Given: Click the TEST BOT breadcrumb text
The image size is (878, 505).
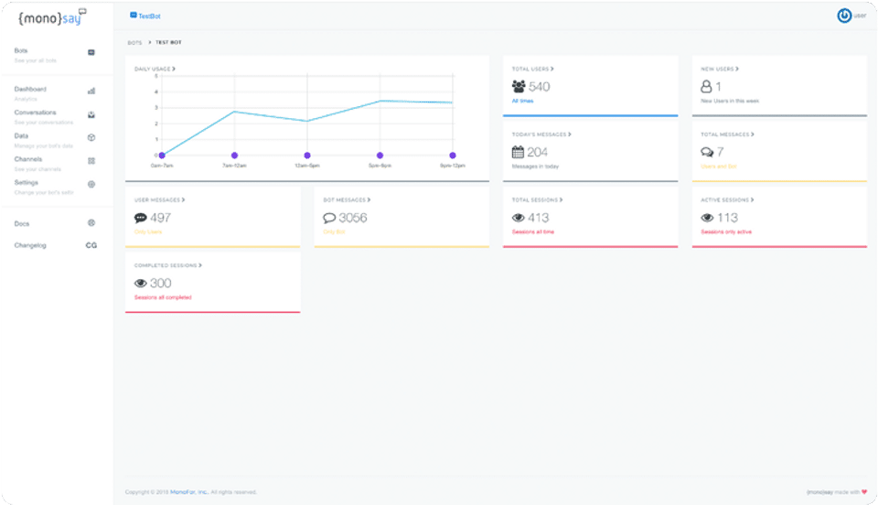Looking at the screenshot, I should [x=168, y=43].
